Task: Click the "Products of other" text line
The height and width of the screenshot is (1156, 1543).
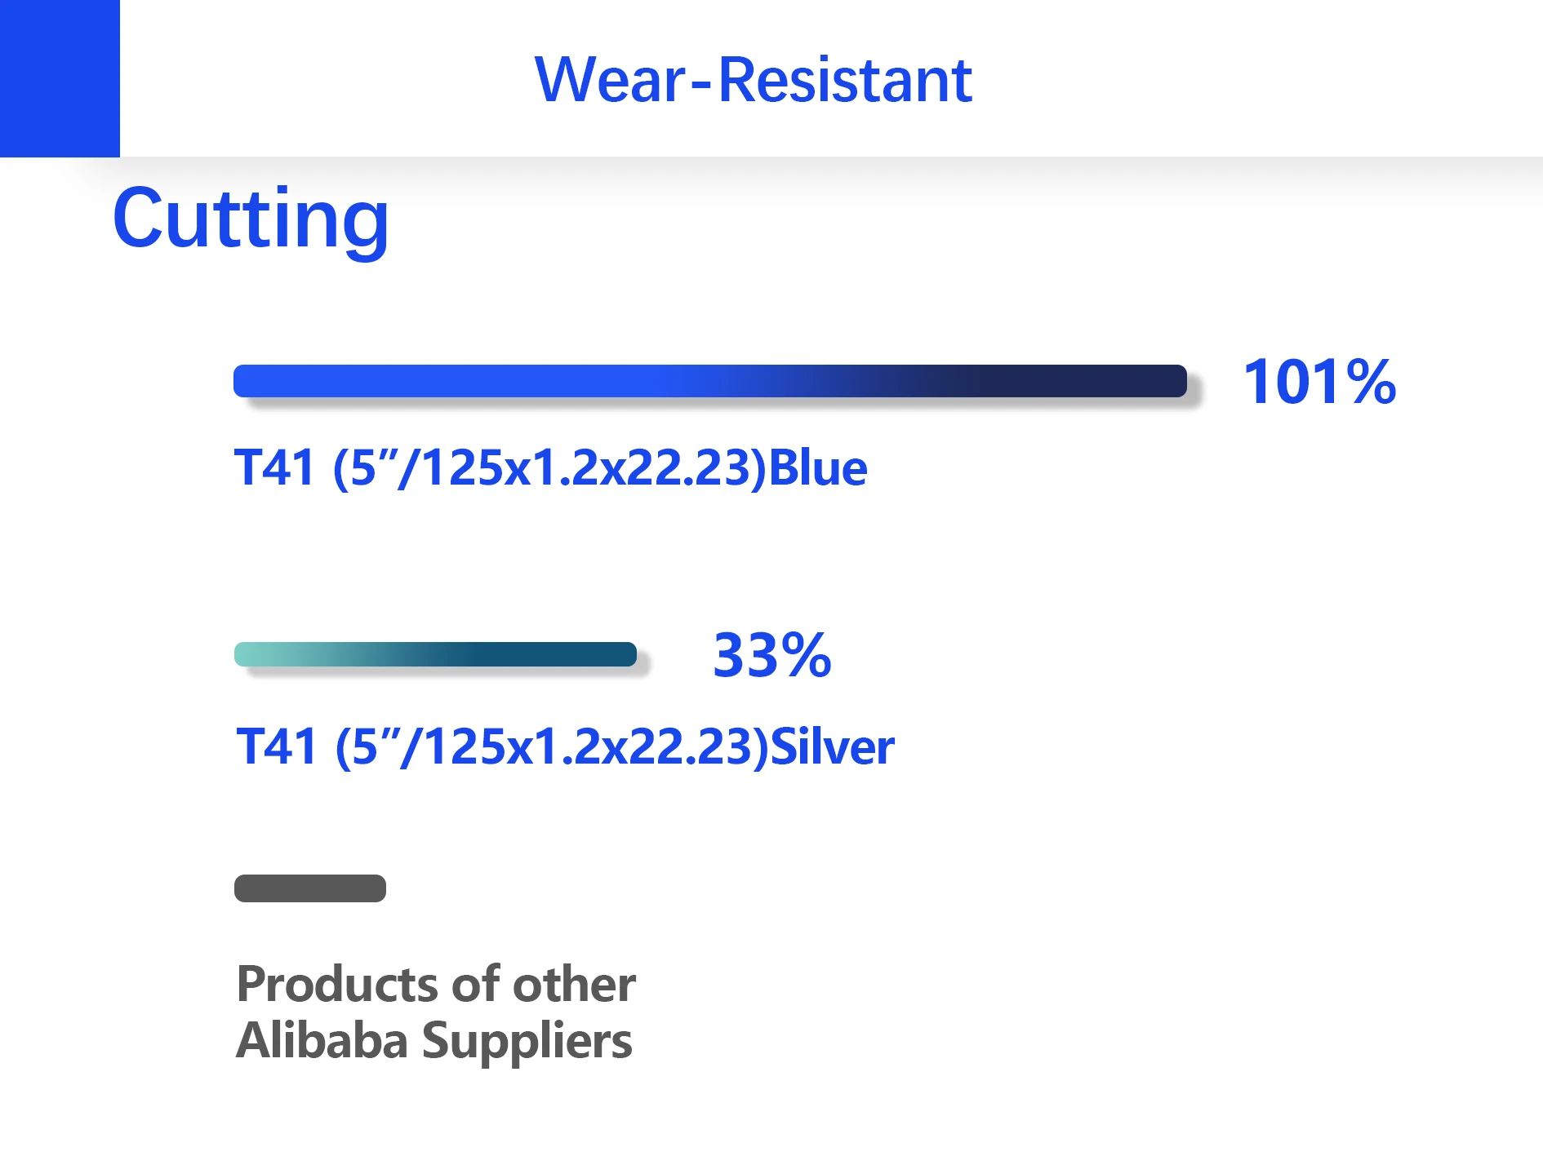Action: click(436, 984)
